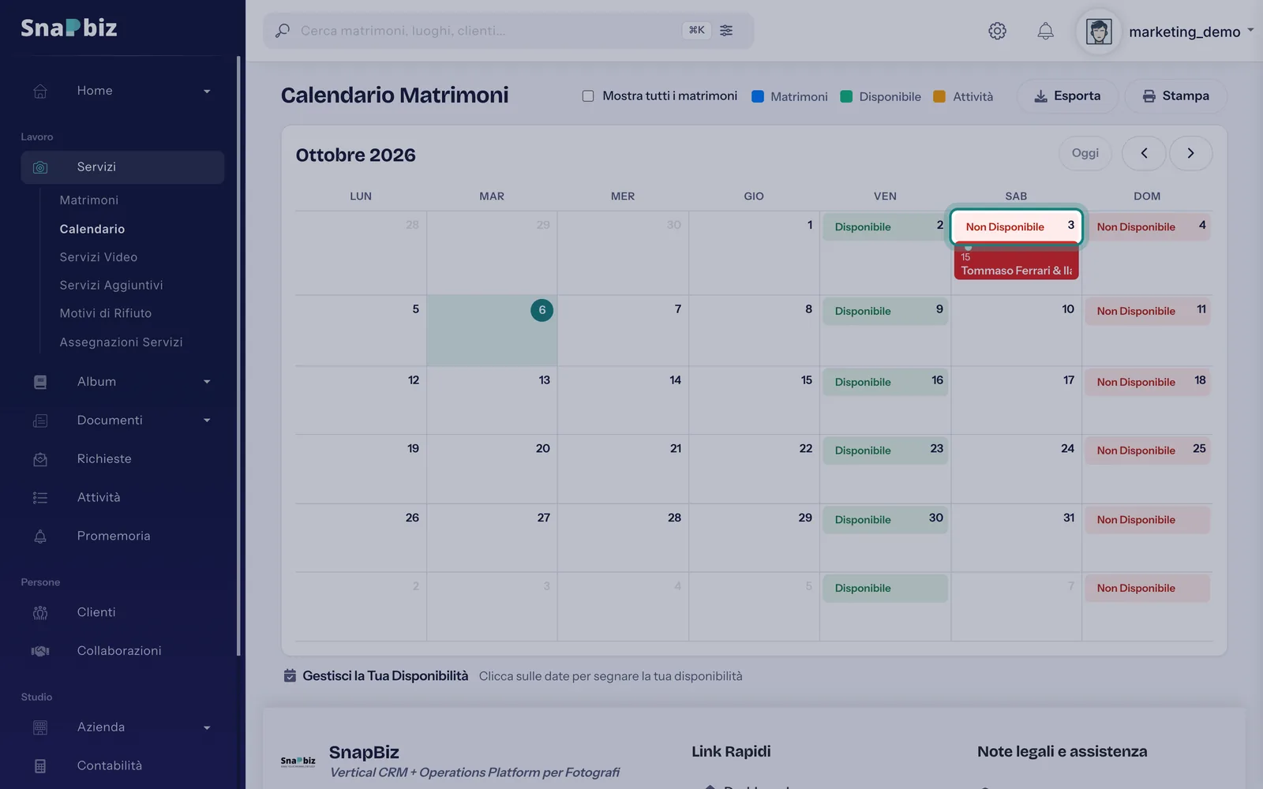Click Non Disponibile label on Sunday 25

click(x=1136, y=451)
